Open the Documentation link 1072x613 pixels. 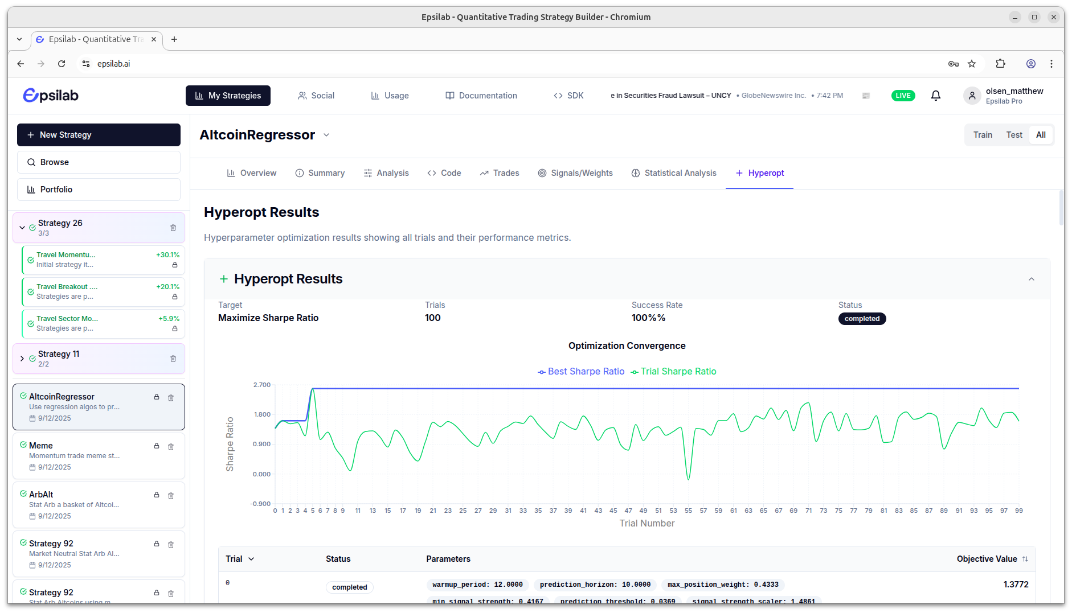tap(481, 96)
